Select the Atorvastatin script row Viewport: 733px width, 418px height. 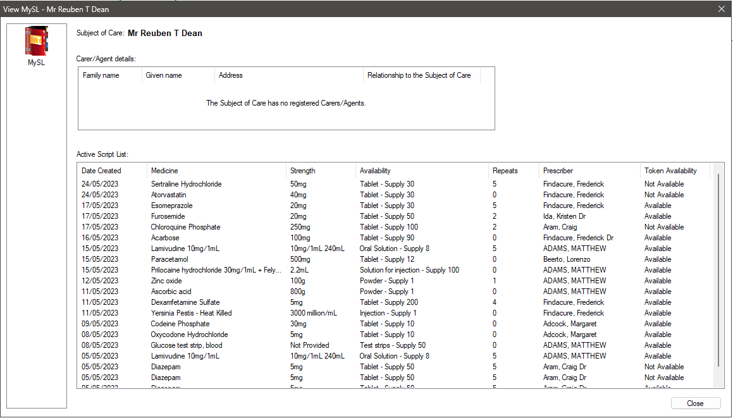[395, 195]
